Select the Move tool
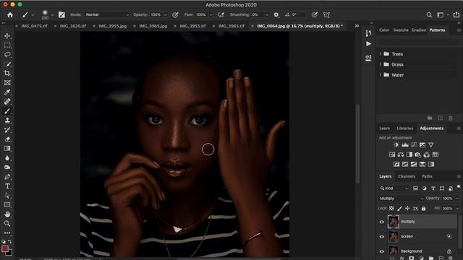 (x=7, y=36)
